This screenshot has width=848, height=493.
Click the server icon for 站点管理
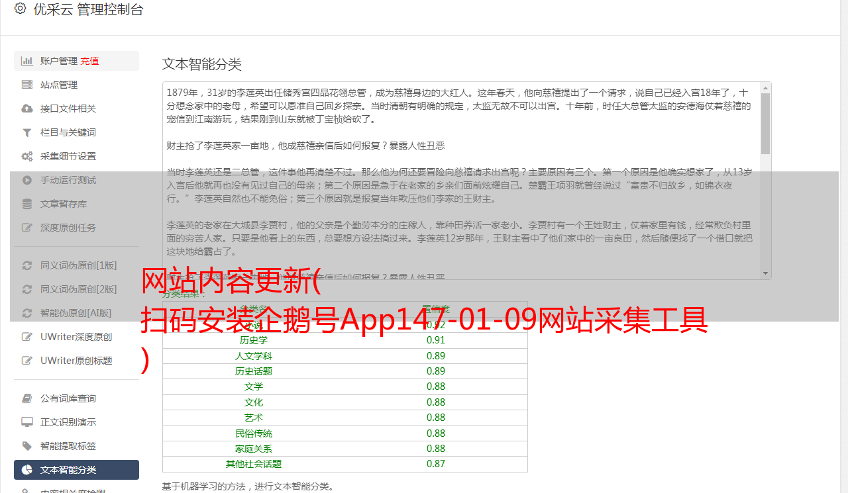(27, 85)
